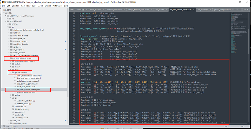Viewport: 251px width, 129px height.
Task: Collapse the turn_on_wheeltec_robot folder
Action: 9,58
